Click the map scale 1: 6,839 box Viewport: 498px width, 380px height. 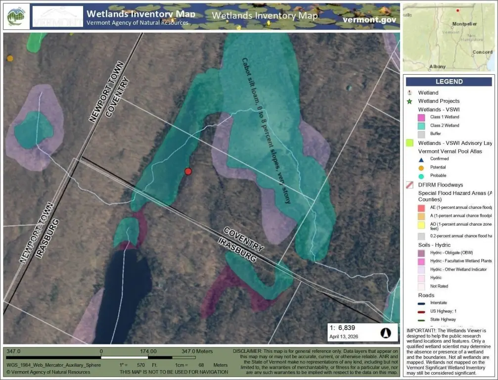pos(362,332)
